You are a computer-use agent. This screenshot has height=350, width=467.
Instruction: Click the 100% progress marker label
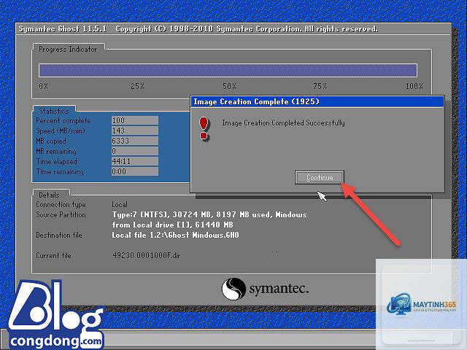coord(414,86)
